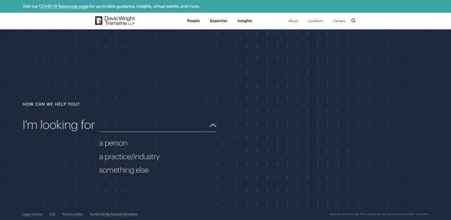Open the Locations page
The image size is (451, 220).
point(315,21)
